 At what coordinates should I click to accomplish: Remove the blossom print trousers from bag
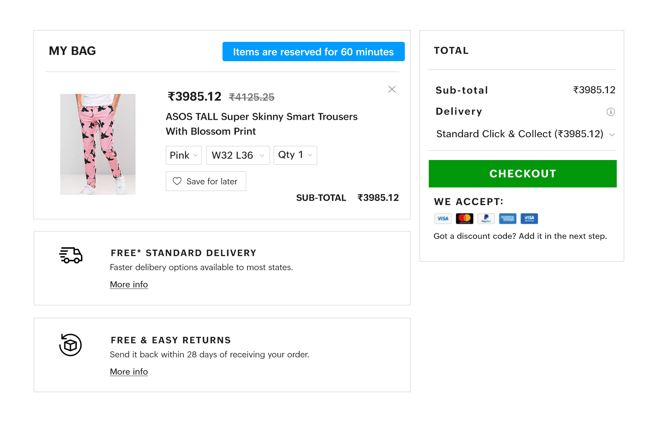pos(392,89)
